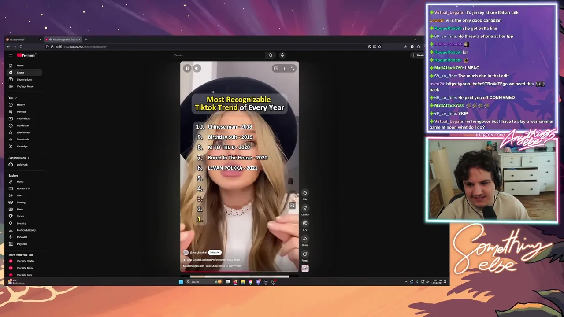Viewport: 564px width, 317px height.
Task: Expand the Subscriptions section heading chevron
Action: tap(29, 158)
